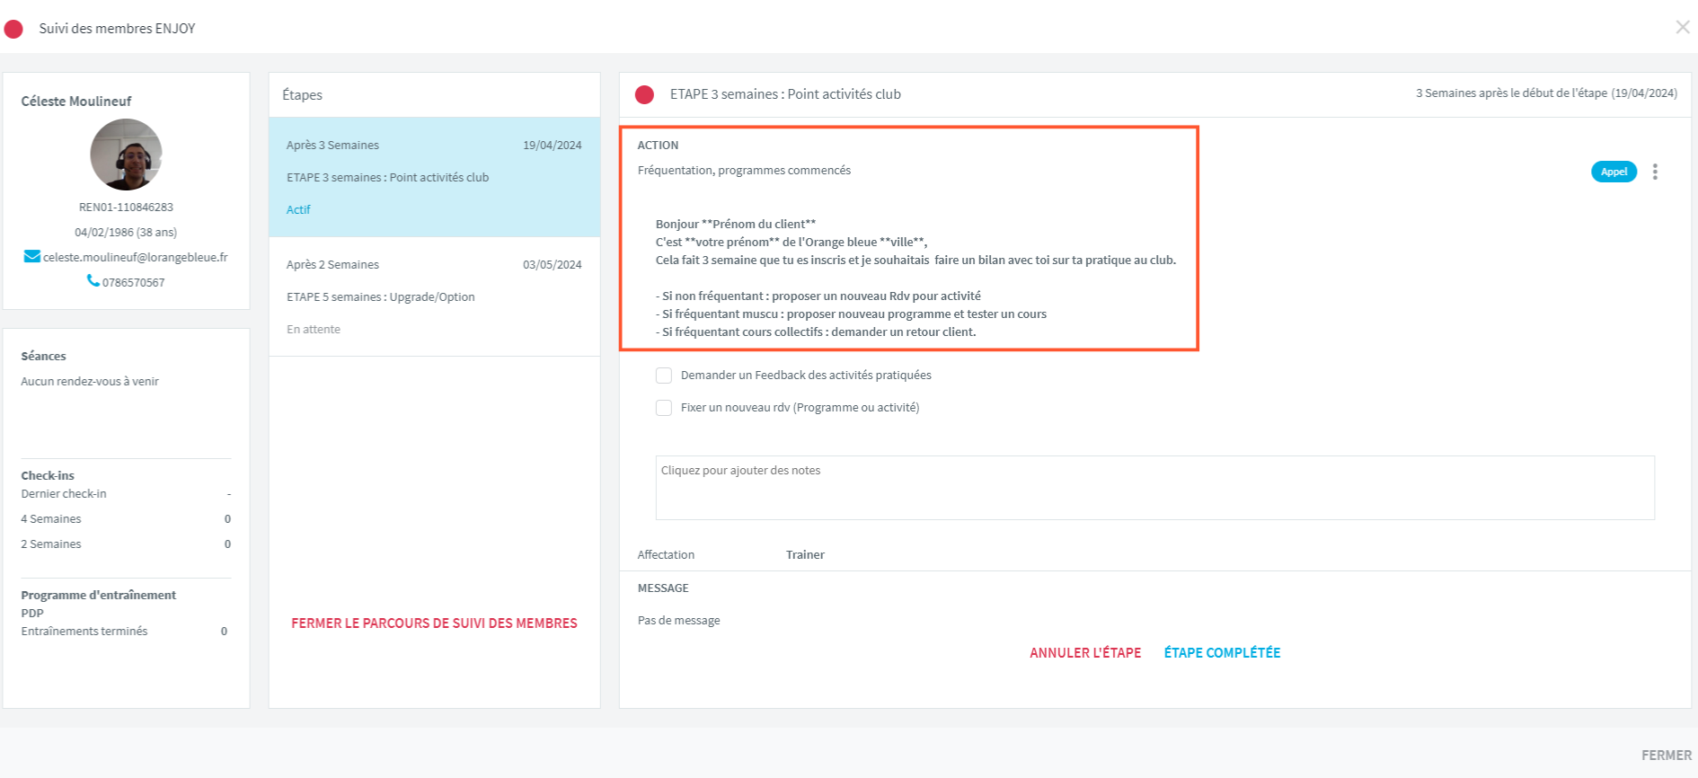Click the ETAPE 5 semaines : Upgrade/Option title

tap(381, 296)
